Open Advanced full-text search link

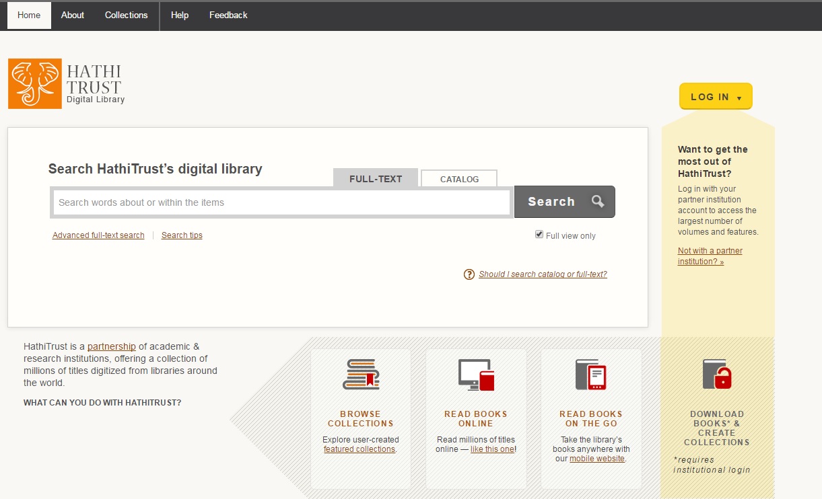coord(98,235)
